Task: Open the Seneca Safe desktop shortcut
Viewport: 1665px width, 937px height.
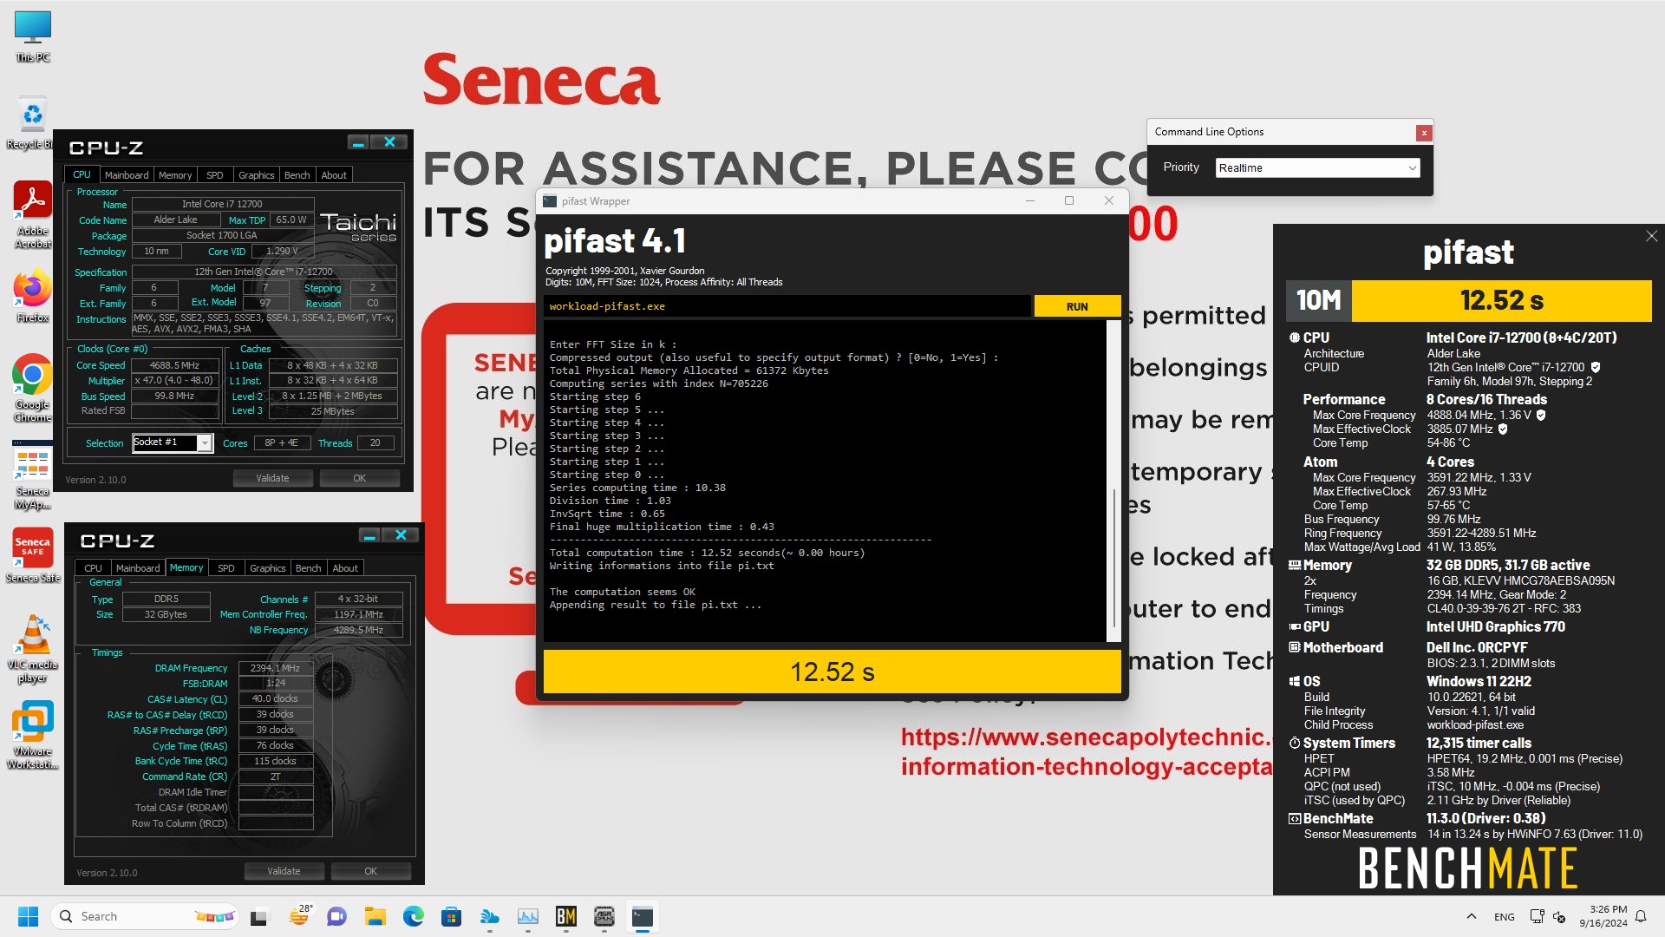Action: pos(33,555)
